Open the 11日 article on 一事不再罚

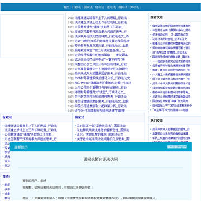99,60
